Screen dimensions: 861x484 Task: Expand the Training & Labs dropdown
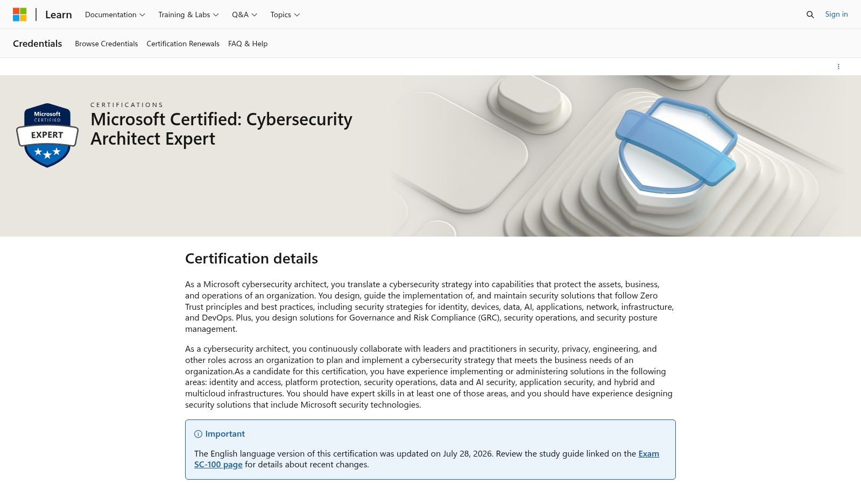tap(188, 15)
